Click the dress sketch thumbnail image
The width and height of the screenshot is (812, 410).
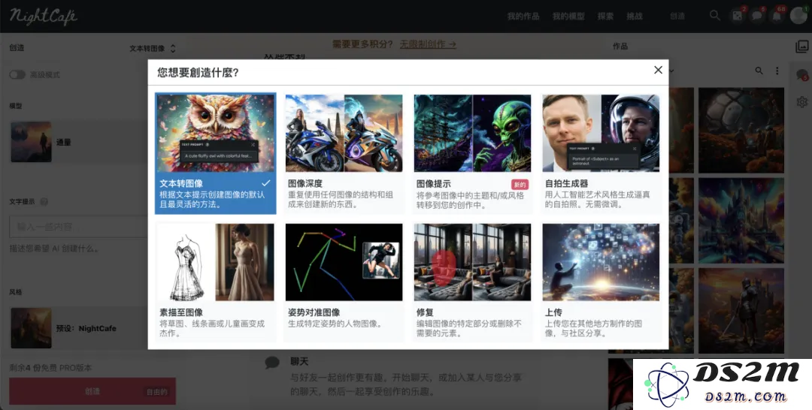(x=216, y=262)
